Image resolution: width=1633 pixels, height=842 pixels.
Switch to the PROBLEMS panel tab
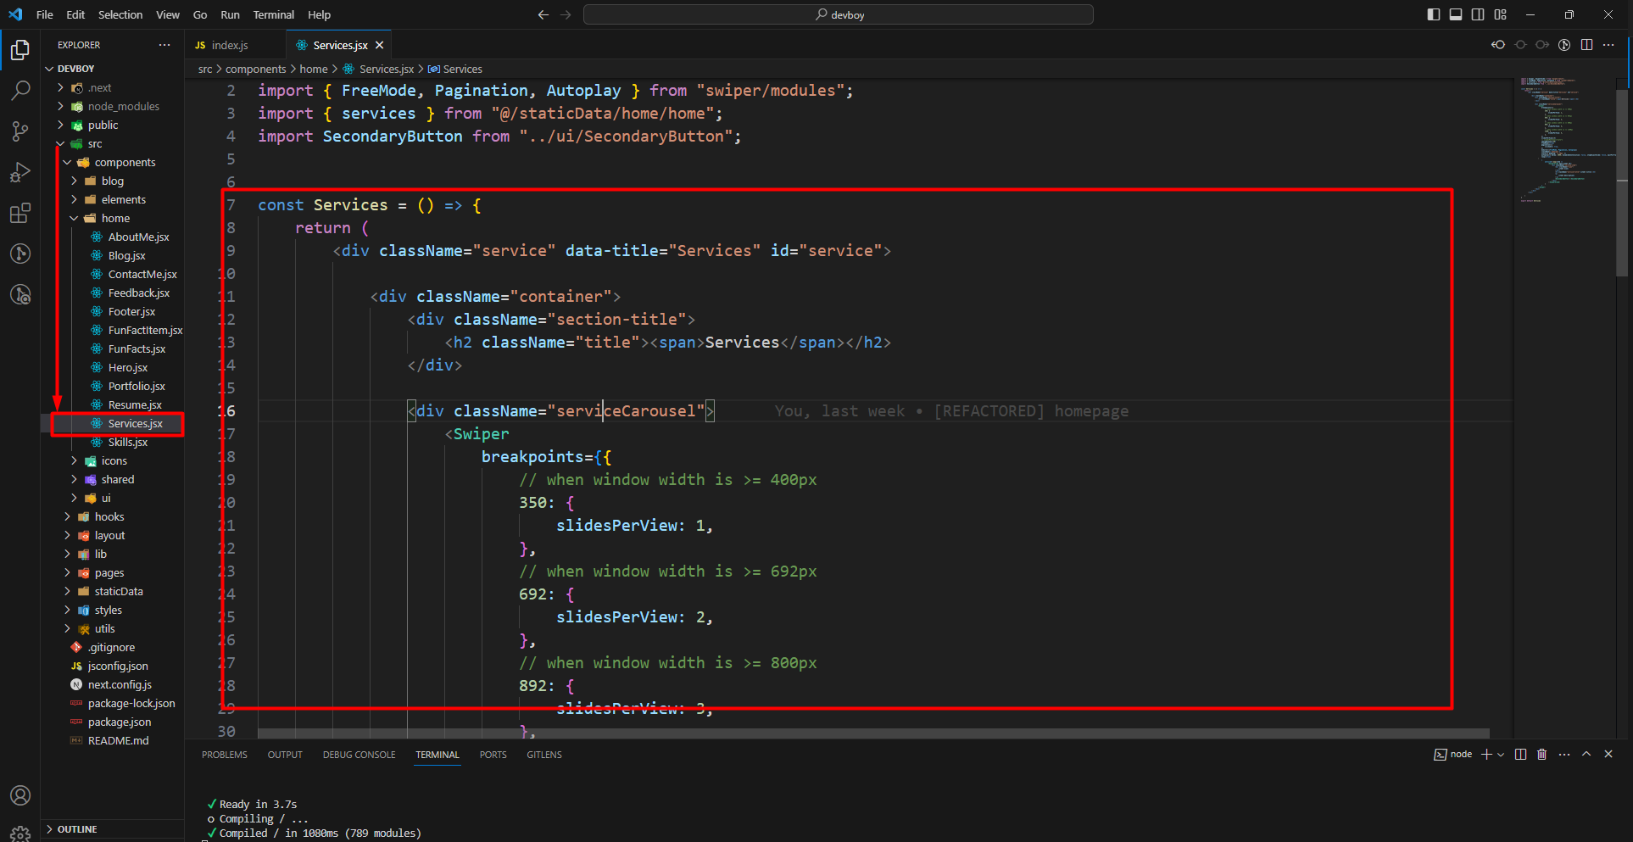[225, 755]
